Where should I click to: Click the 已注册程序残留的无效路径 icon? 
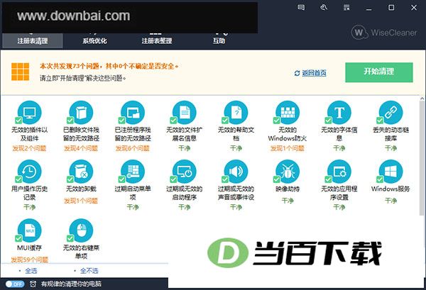click(133, 112)
